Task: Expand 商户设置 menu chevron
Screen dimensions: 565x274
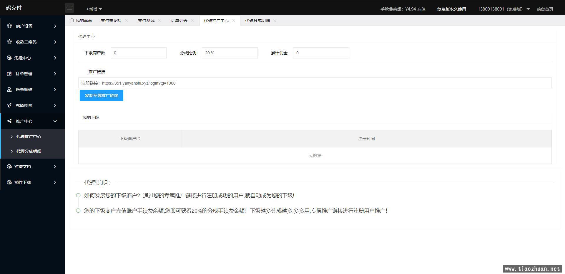Action: tap(55, 26)
